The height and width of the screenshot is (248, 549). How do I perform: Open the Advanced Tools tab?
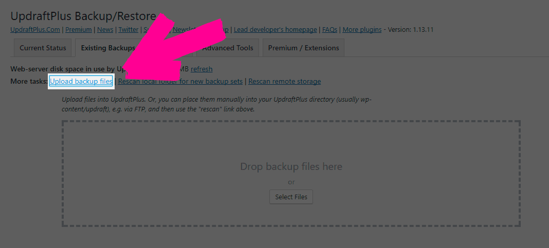coord(228,48)
